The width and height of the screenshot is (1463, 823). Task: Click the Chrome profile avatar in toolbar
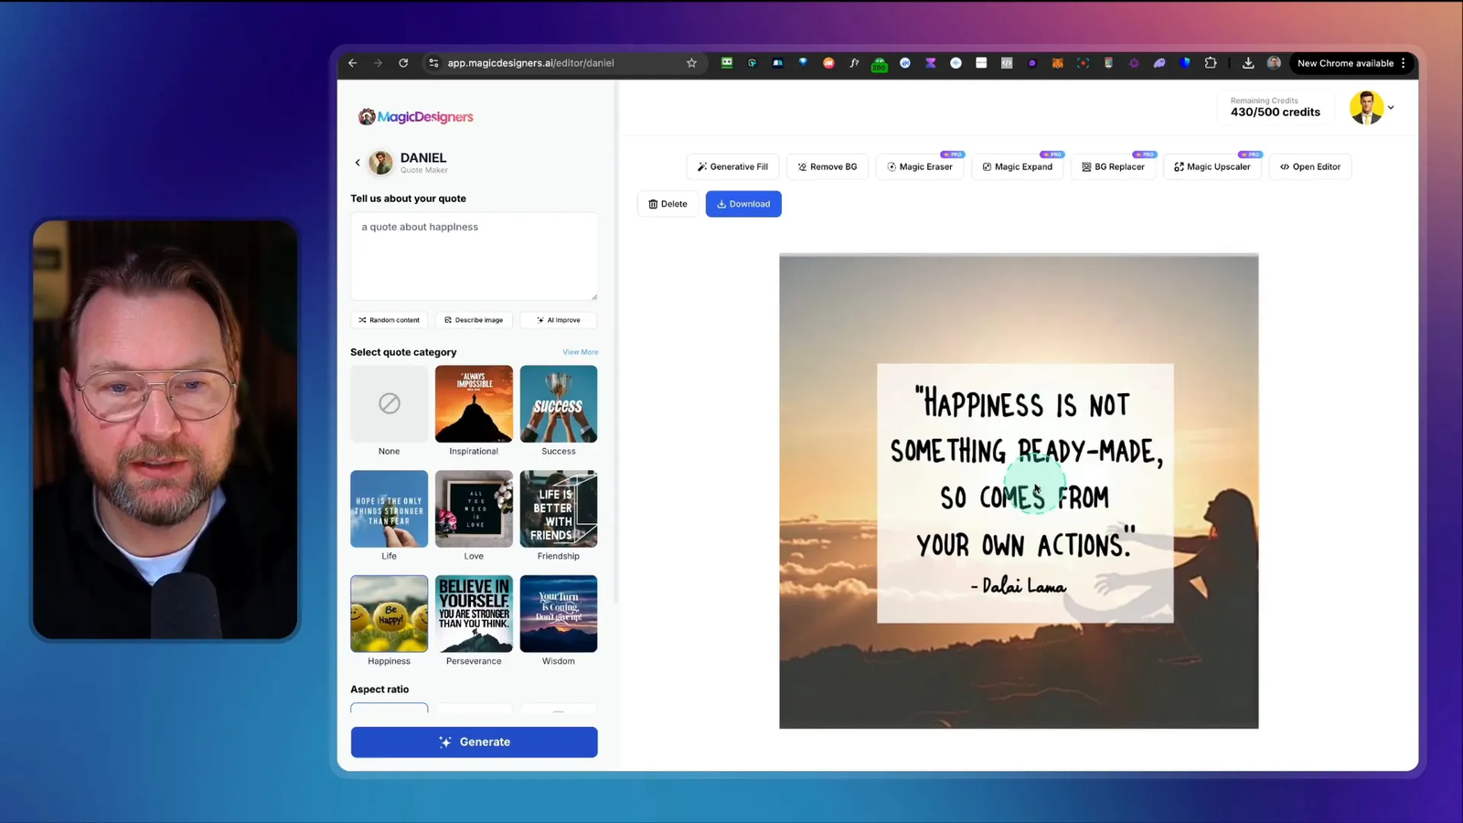point(1274,63)
